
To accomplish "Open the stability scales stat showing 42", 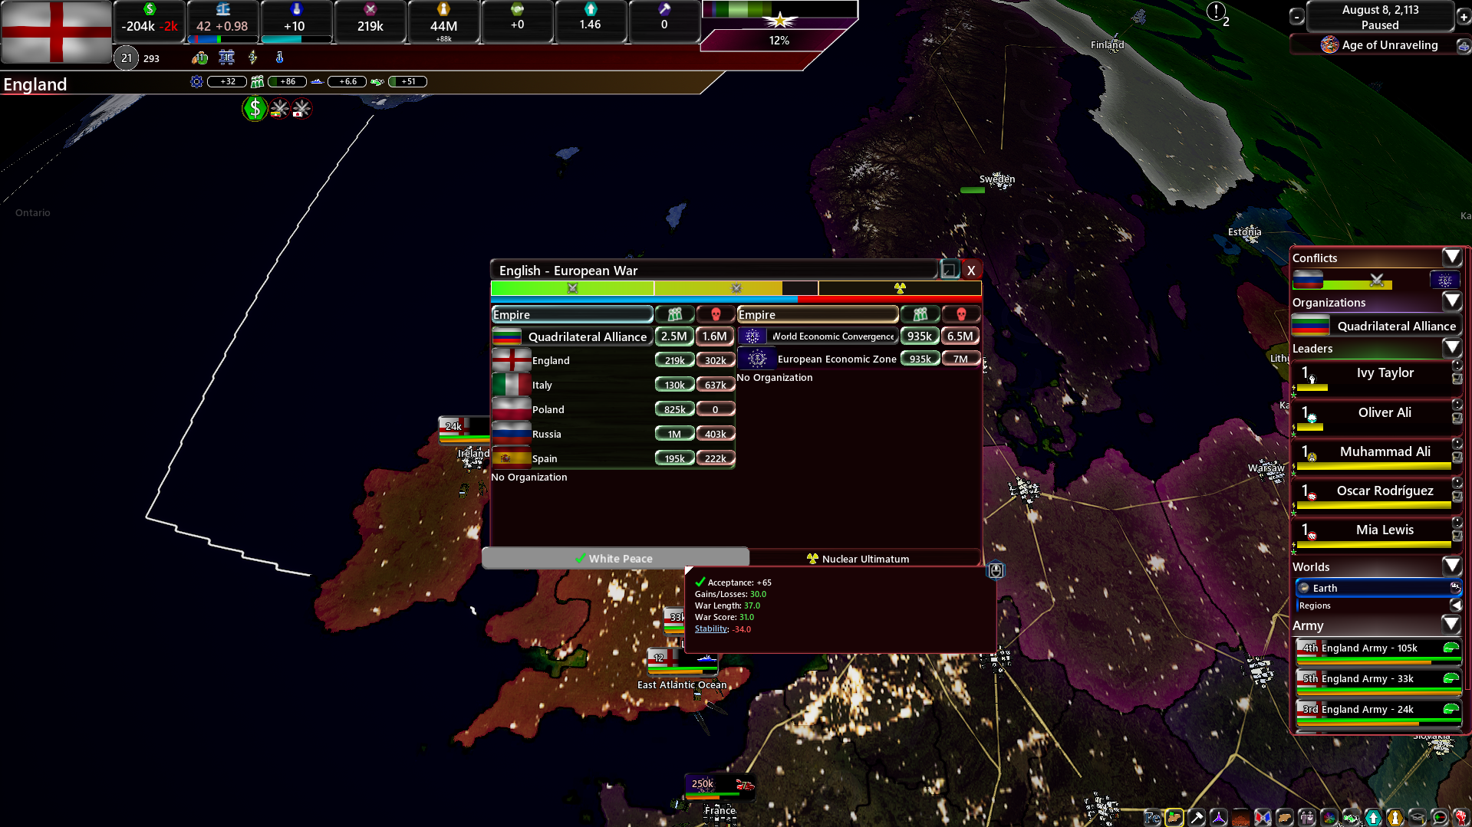I will [222, 21].
